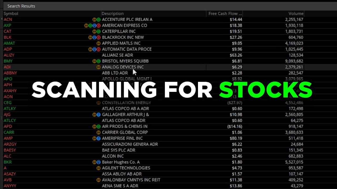Click the red phone icon in the BlackRock row
This screenshot has height=189, width=337.
tap(98, 37)
